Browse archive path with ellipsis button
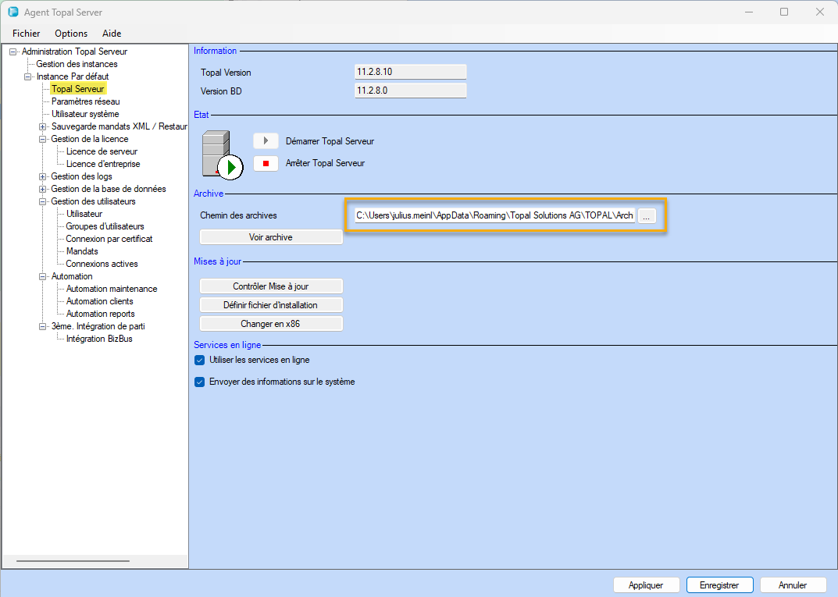This screenshot has height=597, width=838. coord(647,216)
